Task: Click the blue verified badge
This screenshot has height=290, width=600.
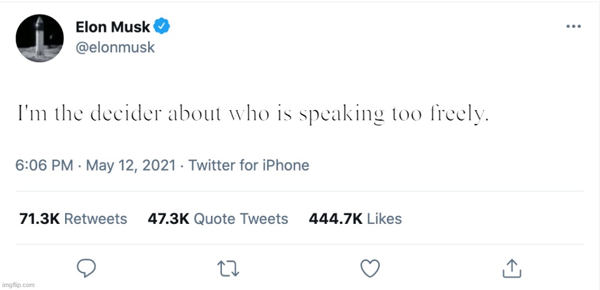Action: point(161,27)
